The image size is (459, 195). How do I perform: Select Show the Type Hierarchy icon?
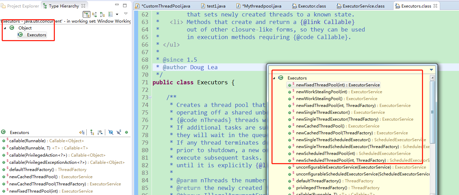(86, 14)
